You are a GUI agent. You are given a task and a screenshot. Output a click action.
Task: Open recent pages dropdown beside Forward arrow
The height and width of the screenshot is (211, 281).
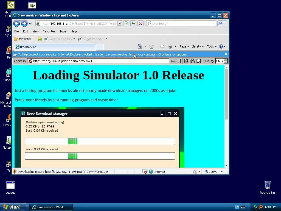click(30, 24)
